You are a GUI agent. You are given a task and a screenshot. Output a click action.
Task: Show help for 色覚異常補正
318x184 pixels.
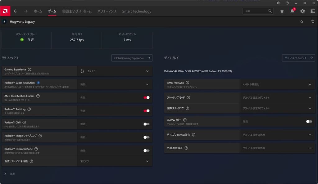point(186,148)
